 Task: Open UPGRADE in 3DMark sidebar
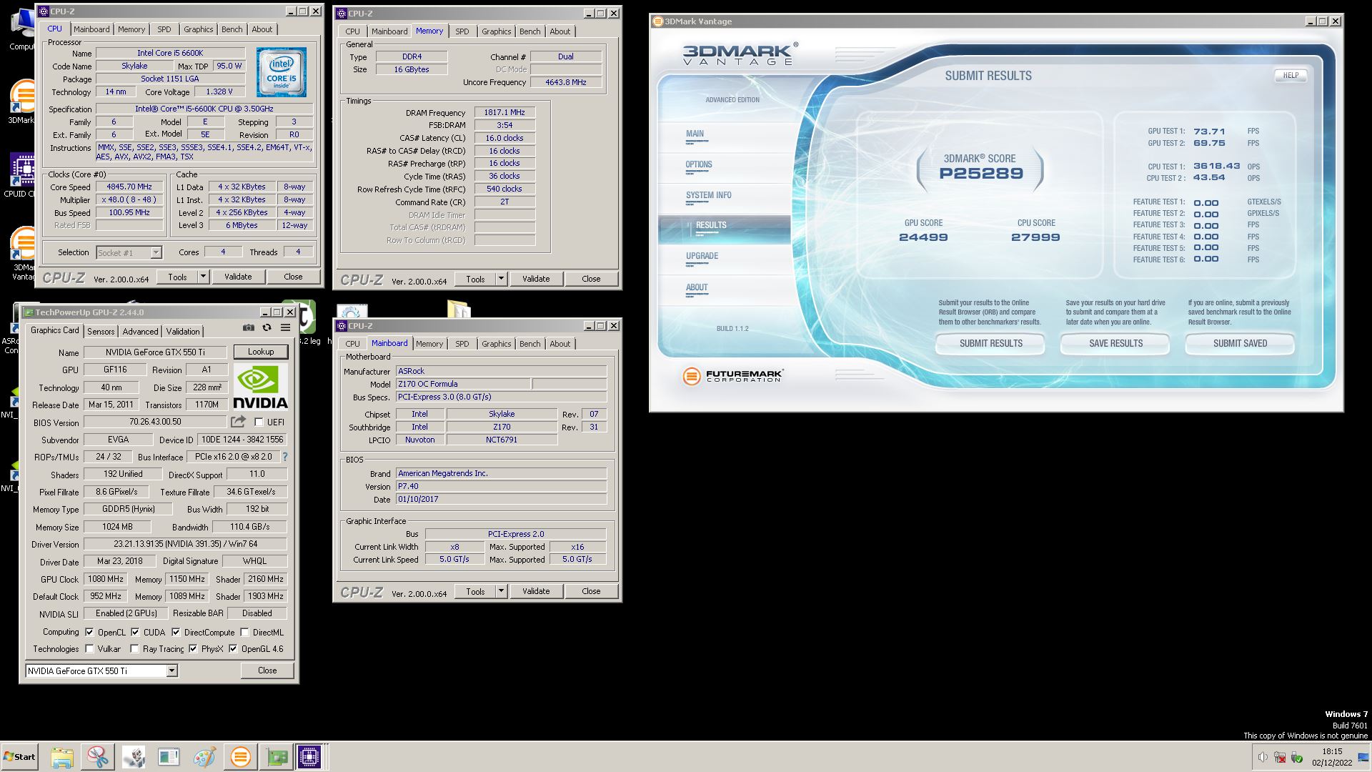point(702,256)
